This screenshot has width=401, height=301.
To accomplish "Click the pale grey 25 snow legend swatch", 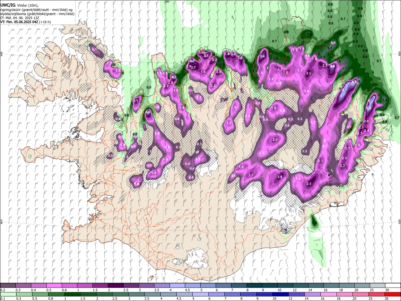I will [377, 286].
